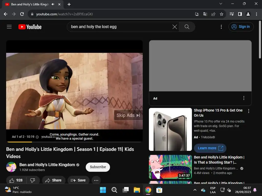Image resolution: width=262 pixels, height=196 pixels.
Task: Translate this page icon in address bar
Action: (x=205, y=14)
